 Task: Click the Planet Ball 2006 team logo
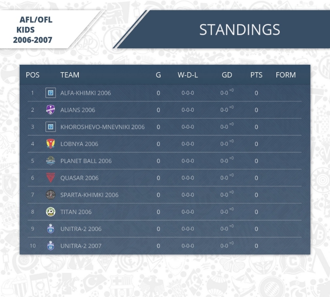50,161
